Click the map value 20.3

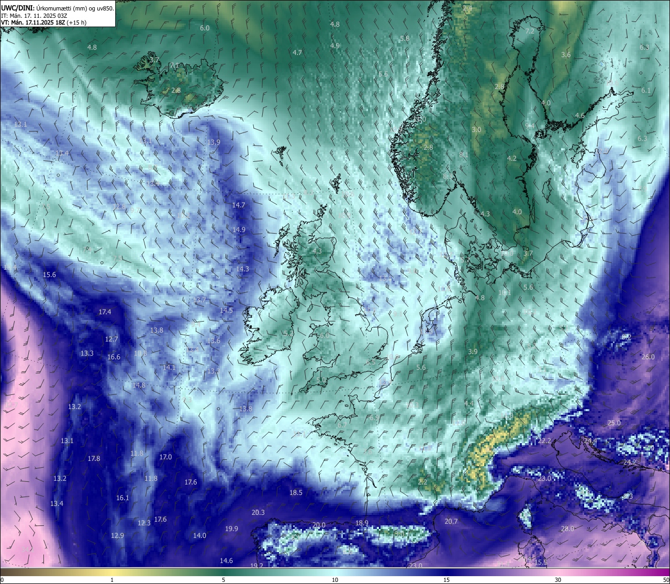tap(258, 512)
